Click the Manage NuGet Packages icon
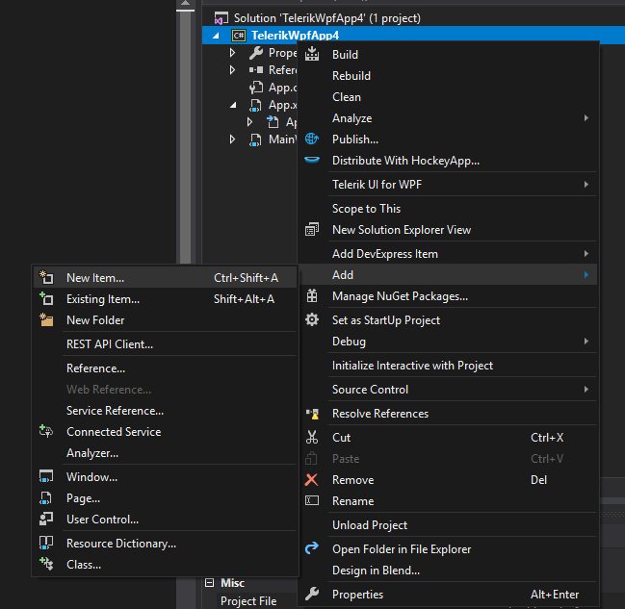This screenshot has width=625, height=609. (312, 296)
